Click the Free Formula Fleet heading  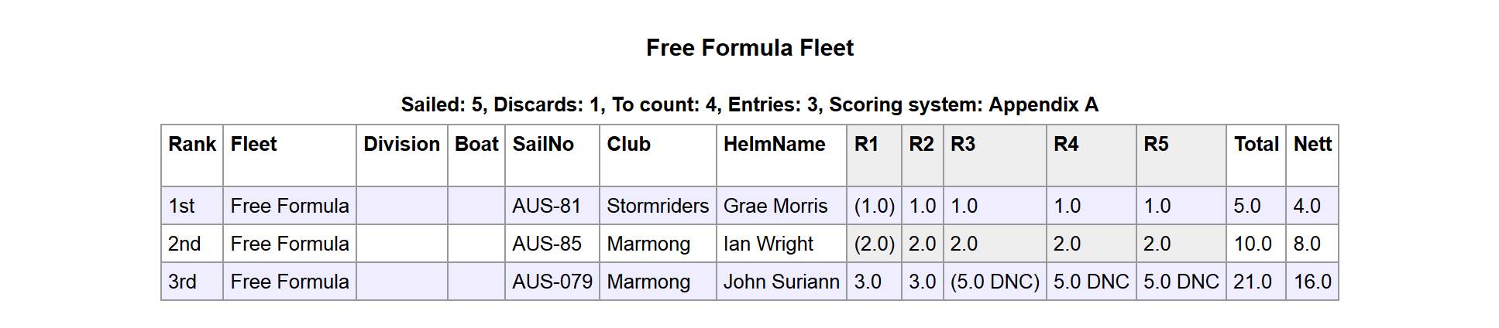749,48
